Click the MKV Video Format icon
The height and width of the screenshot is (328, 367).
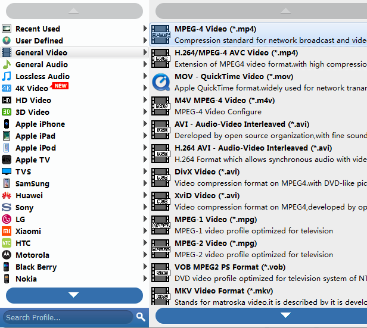160,296
